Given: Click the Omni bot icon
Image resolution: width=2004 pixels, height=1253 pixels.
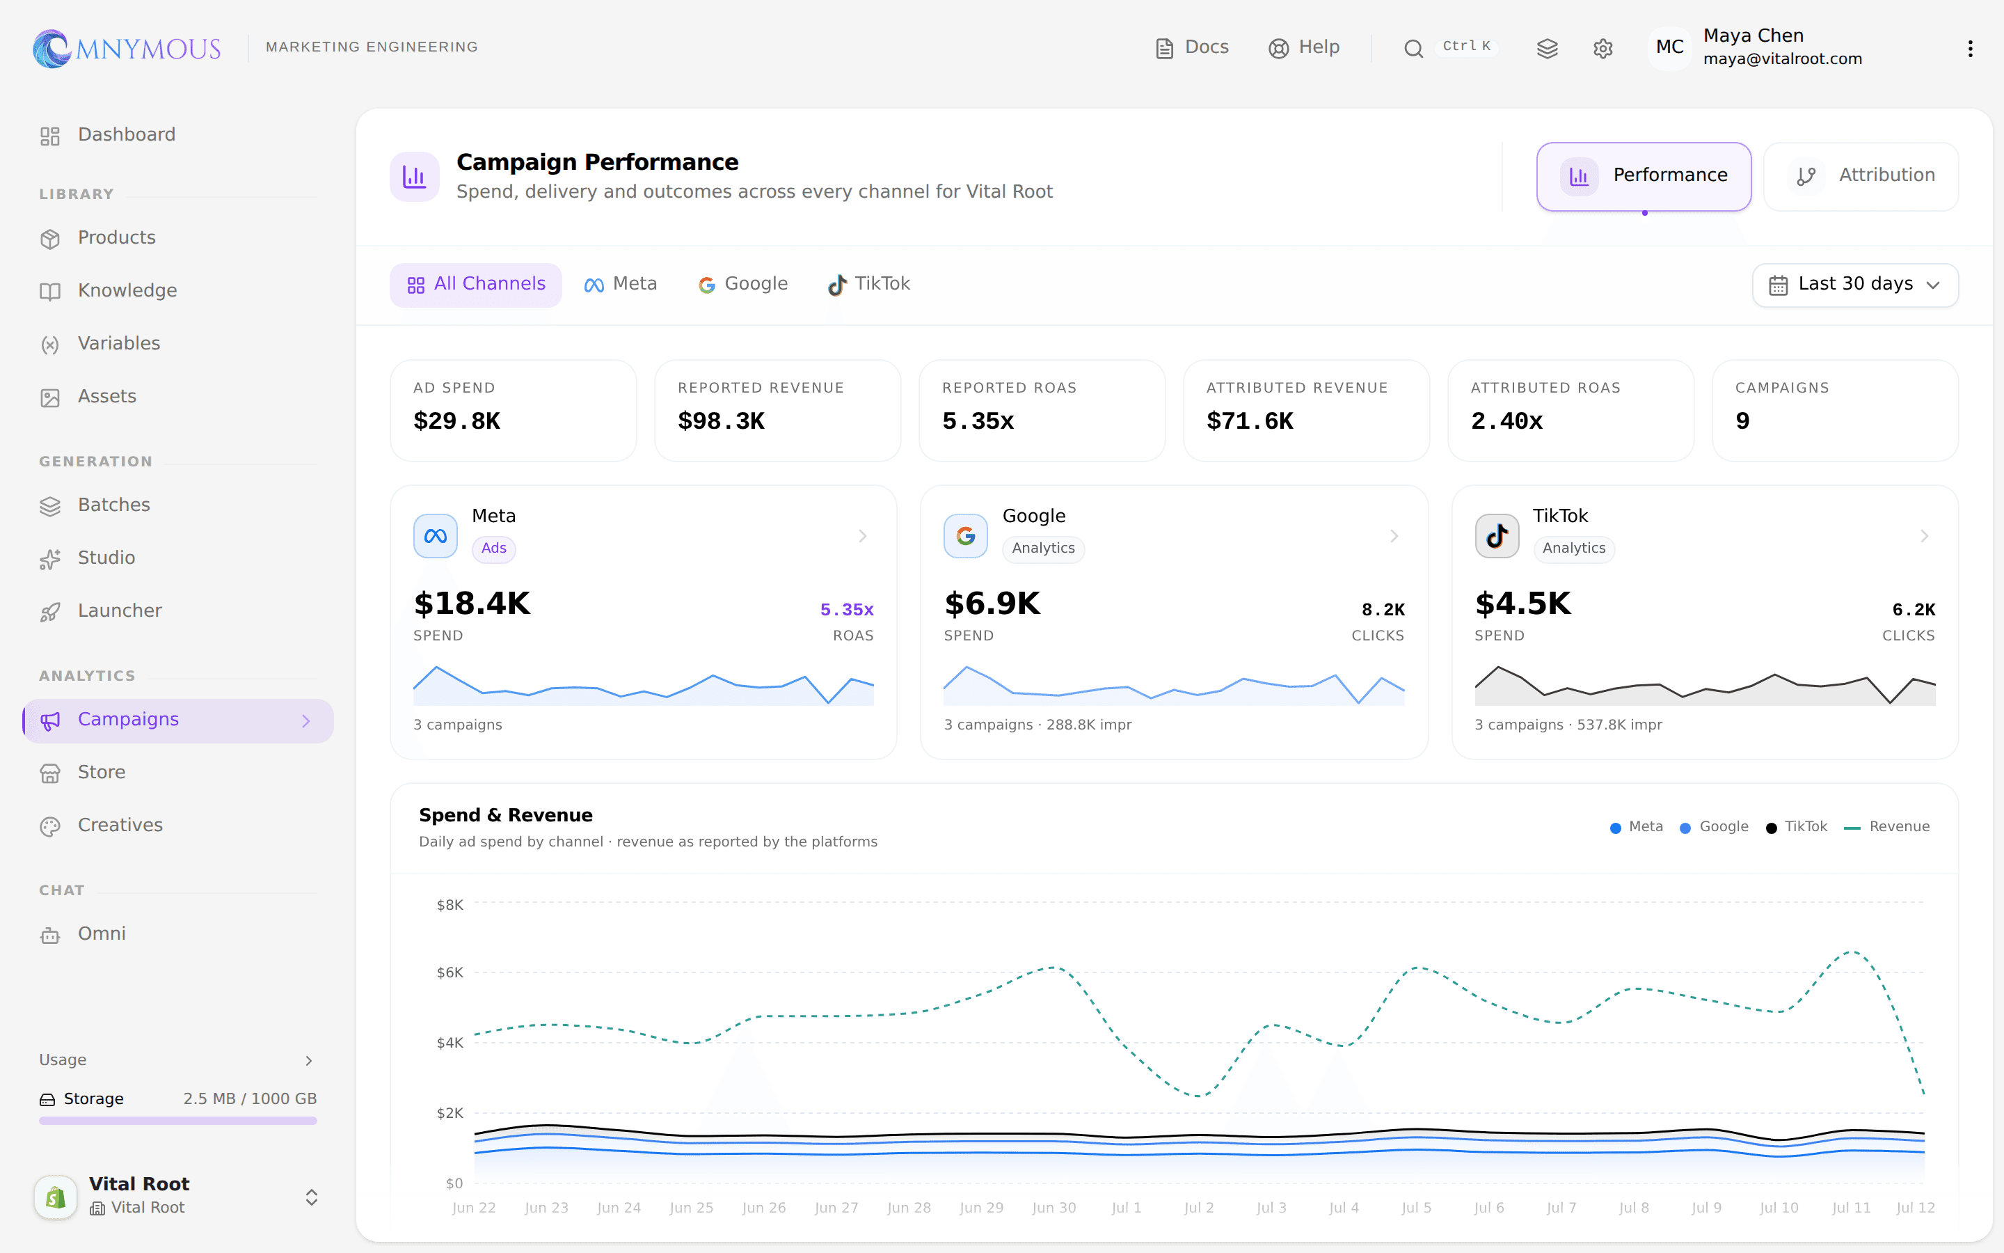Looking at the screenshot, I should [x=51, y=936].
